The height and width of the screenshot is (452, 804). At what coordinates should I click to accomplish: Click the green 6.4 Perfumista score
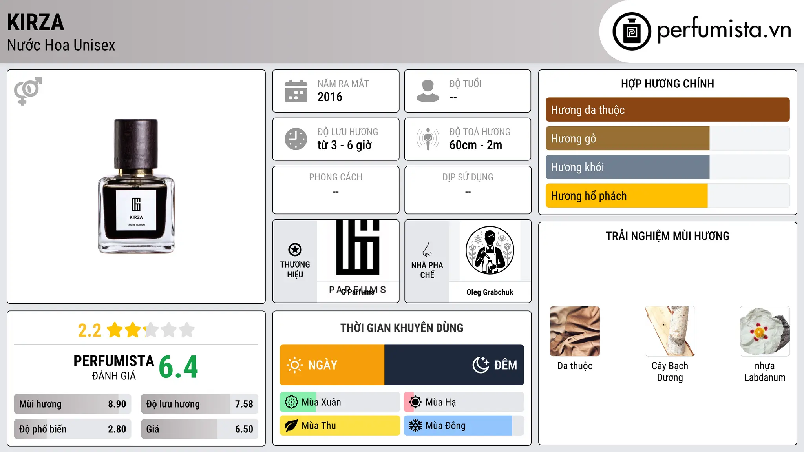(x=179, y=367)
